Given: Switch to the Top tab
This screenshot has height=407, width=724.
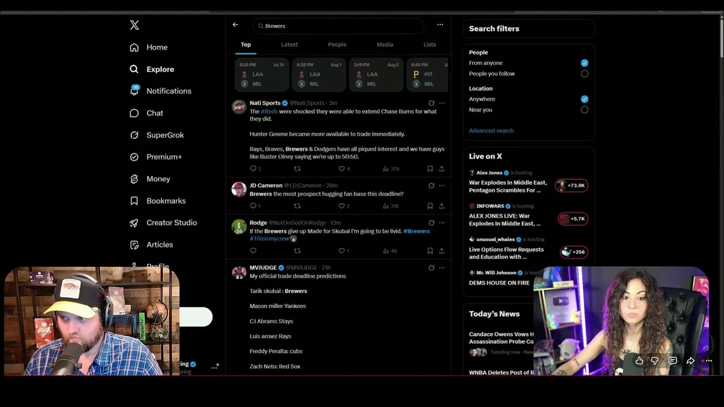Looking at the screenshot, I should tap(245, 45).
